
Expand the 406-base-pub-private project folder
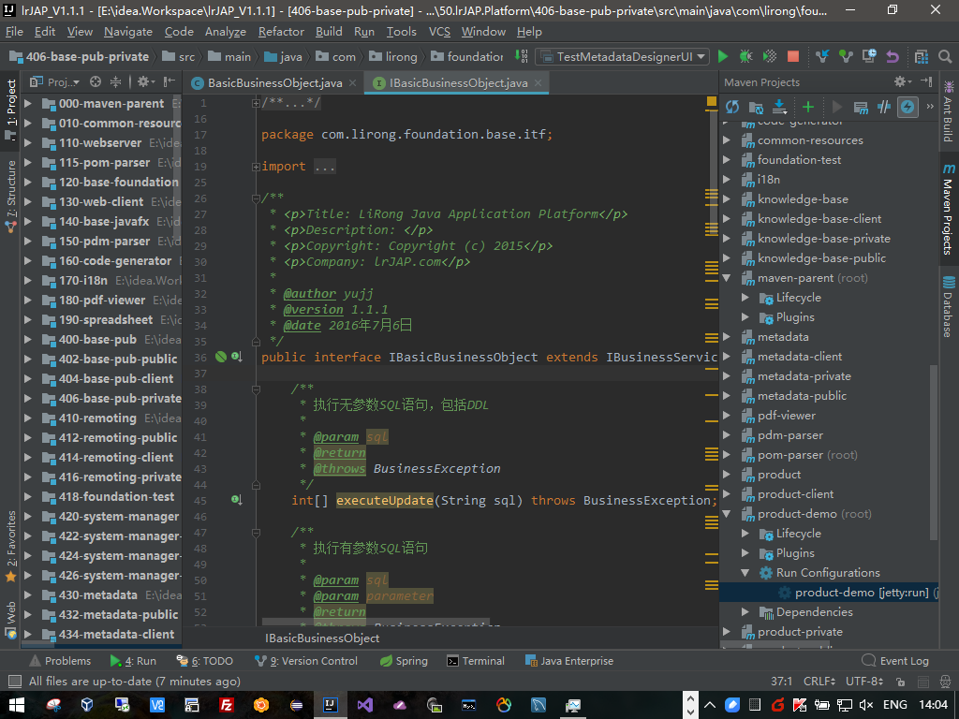pos(28,399)
